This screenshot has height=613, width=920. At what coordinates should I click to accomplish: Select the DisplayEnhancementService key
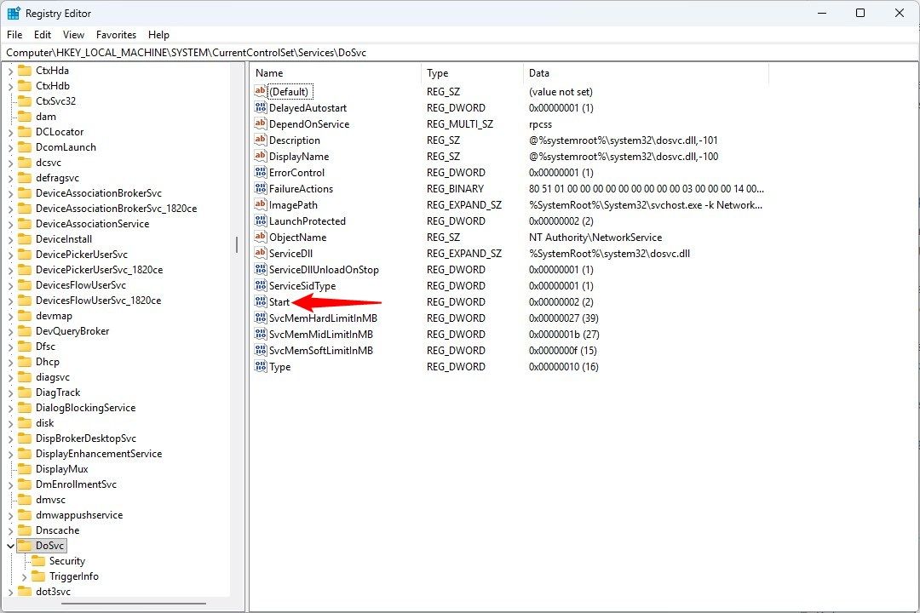(x=99, y=454)
